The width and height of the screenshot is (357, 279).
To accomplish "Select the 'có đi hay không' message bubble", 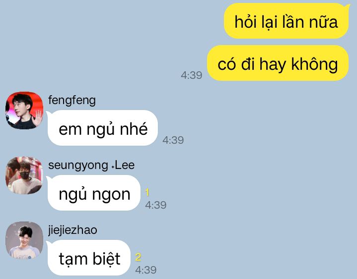I will tap(278, 63).
